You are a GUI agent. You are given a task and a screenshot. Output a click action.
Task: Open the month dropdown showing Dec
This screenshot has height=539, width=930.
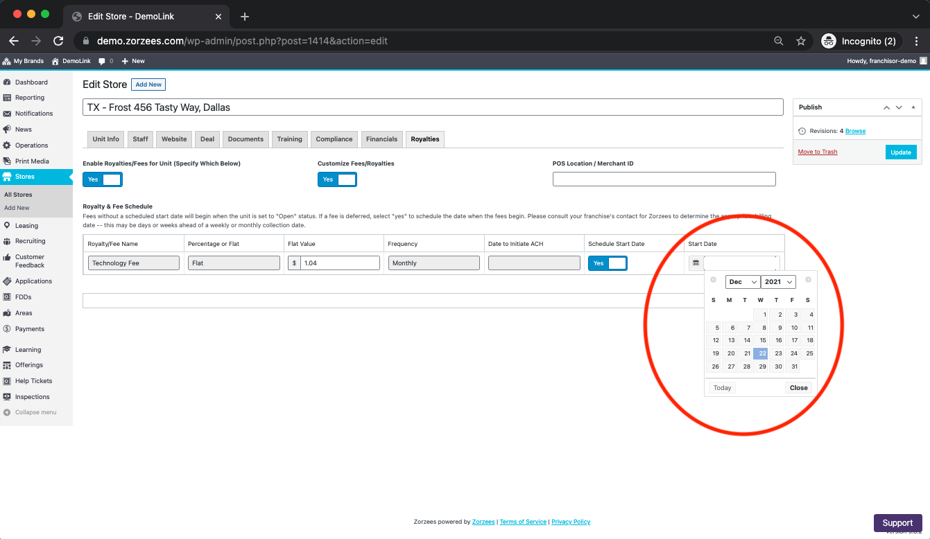pyautogui.click(x=742, y=281)
